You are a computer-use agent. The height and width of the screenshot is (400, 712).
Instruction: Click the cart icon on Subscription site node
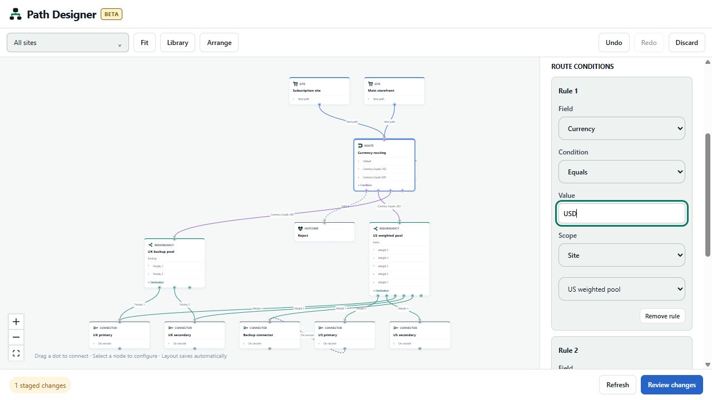pos(295,84)
